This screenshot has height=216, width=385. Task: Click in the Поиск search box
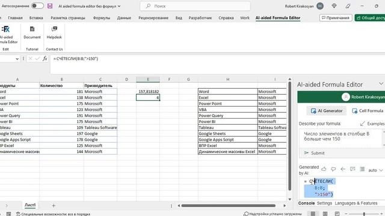pyautogui.click(x=195, y=6)
